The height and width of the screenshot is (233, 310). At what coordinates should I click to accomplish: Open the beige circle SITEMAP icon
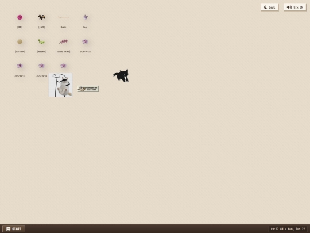click(x=20, y=41)
